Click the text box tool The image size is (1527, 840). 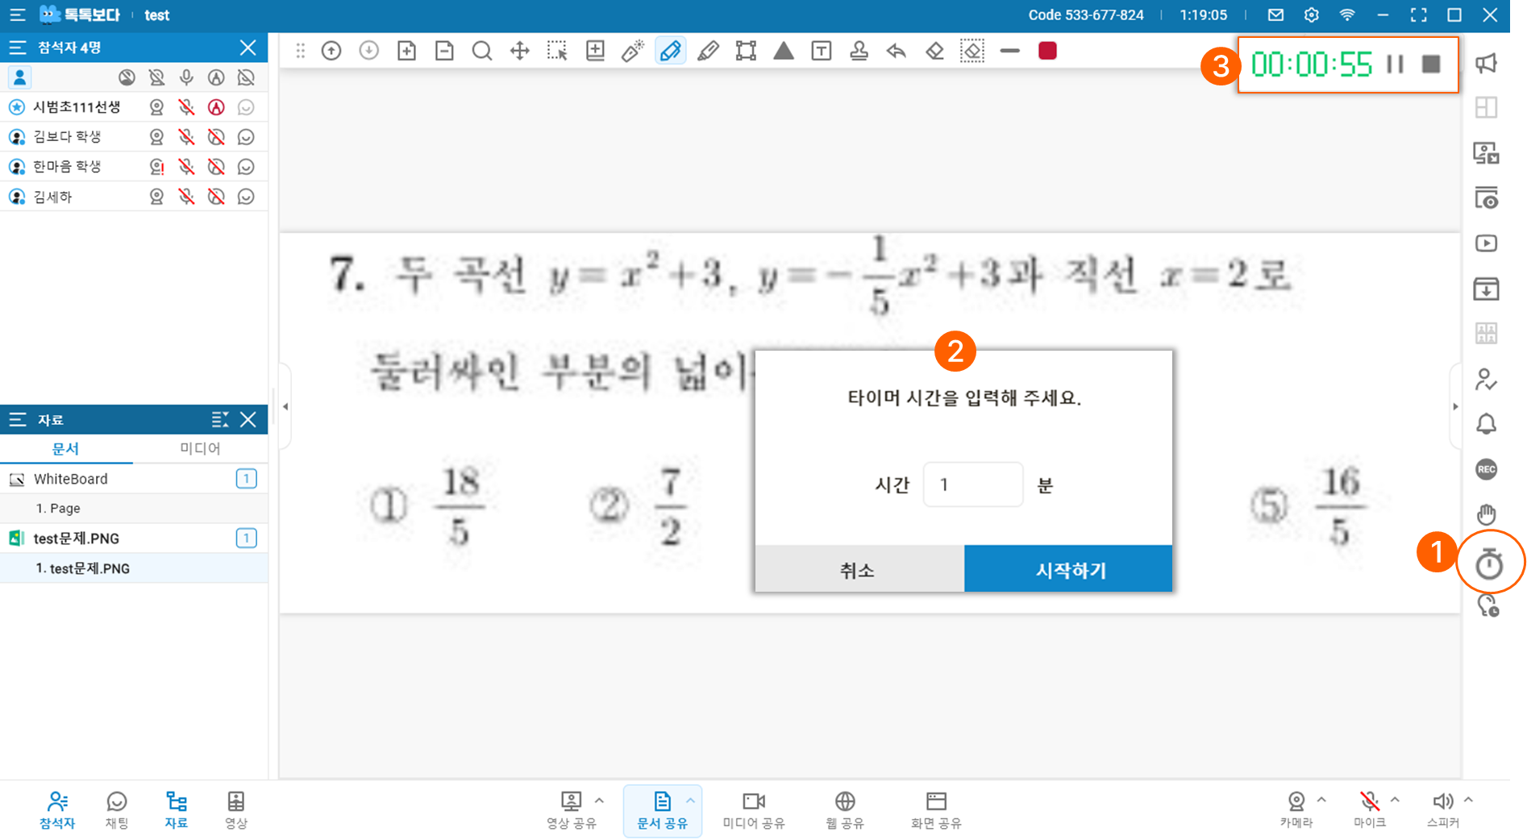[x=821, y=52]
